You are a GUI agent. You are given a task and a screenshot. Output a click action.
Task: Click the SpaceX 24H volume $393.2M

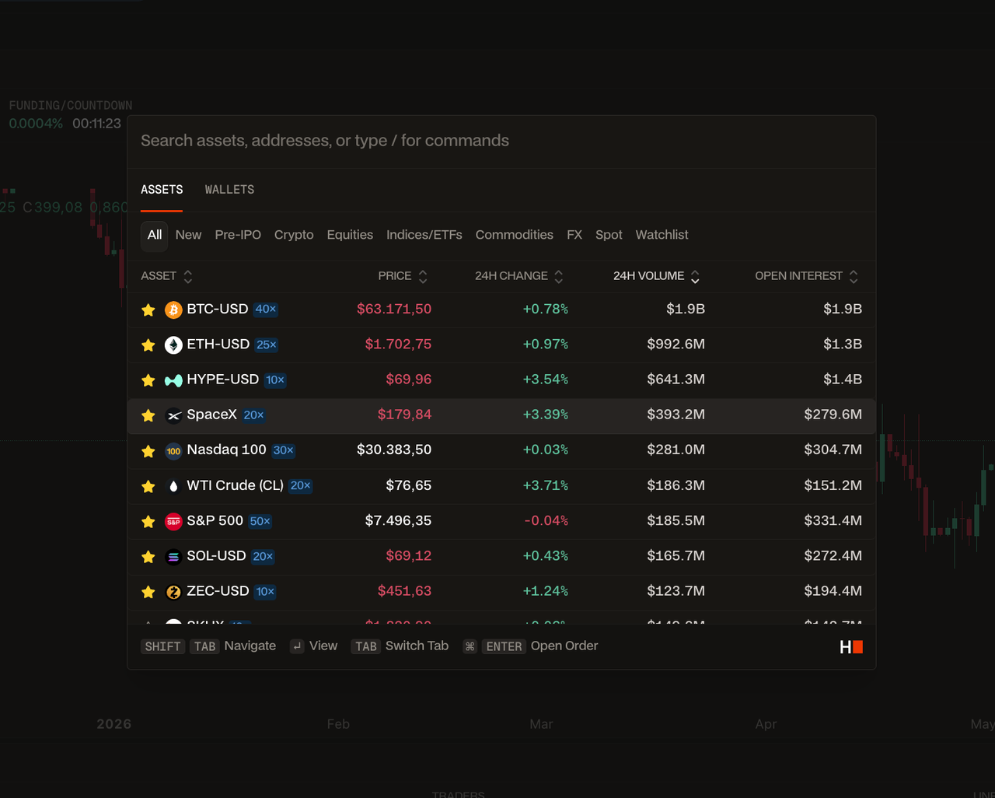(x=676, y=415)
